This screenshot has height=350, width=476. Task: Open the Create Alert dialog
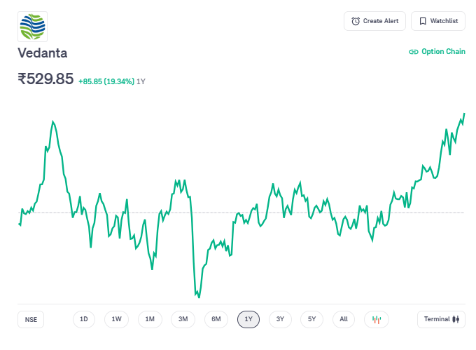click(x=374, y=21)
